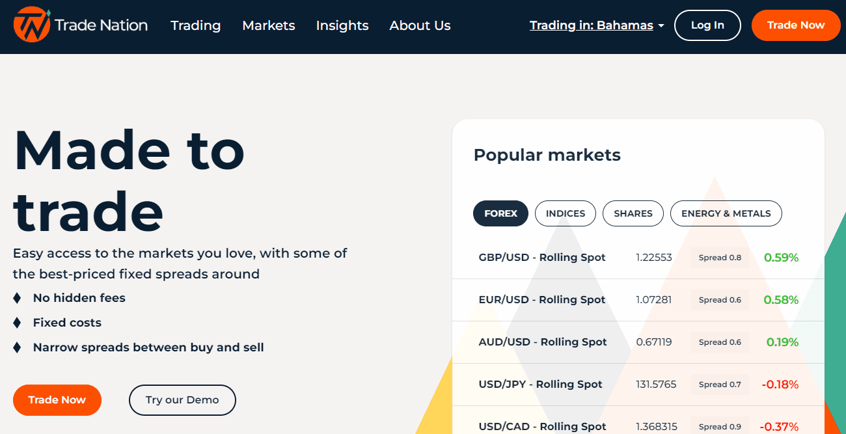This screenshot has height=434, width=846.
Task: Click the -0.18% change for USD/JPY
Action: click(780, 385)
